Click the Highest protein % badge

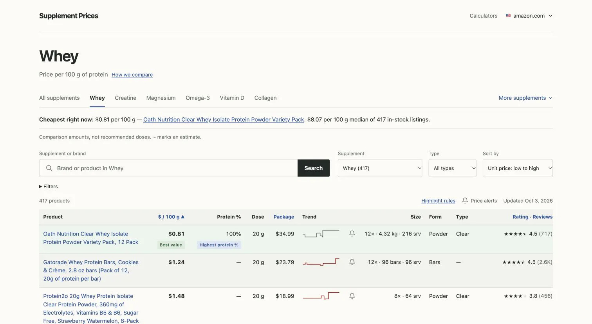pos(219,245)
